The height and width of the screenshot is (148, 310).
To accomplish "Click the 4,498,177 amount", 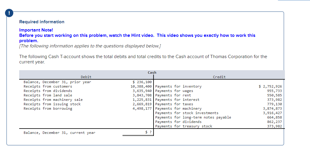I will (142, 108).
